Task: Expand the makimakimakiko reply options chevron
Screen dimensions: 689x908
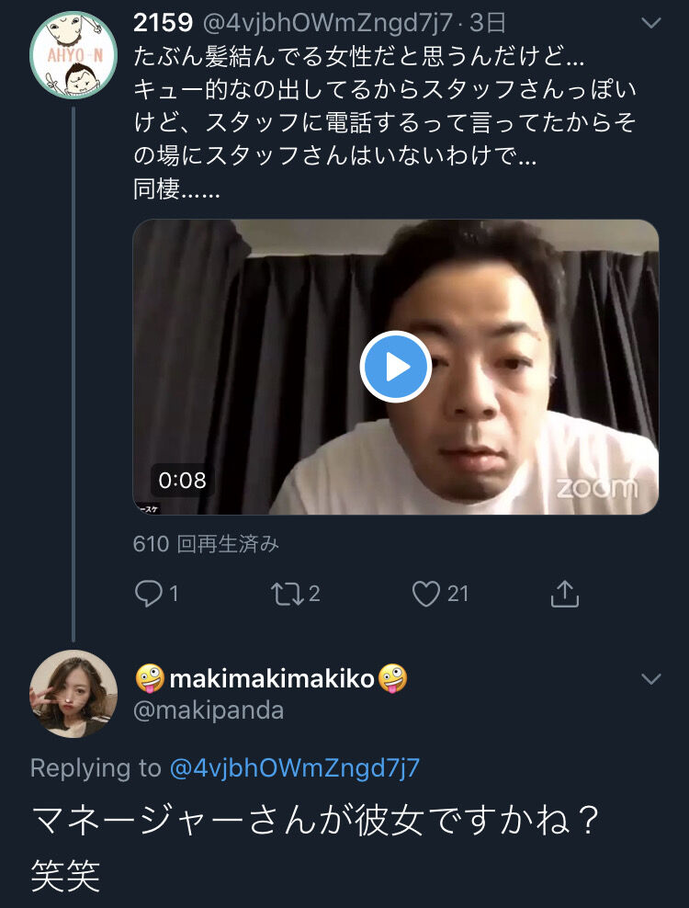Action: click(x=650, y=679)
